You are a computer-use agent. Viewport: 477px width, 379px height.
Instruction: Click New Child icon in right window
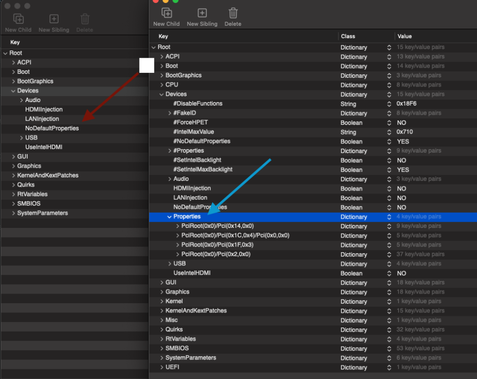[166, 13]
